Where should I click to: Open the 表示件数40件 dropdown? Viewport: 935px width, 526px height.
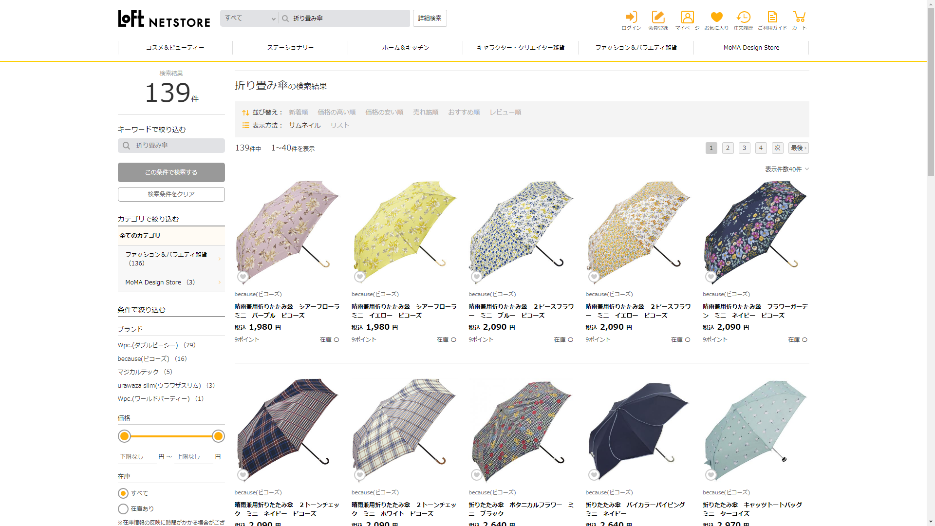[x=786, y=169]
